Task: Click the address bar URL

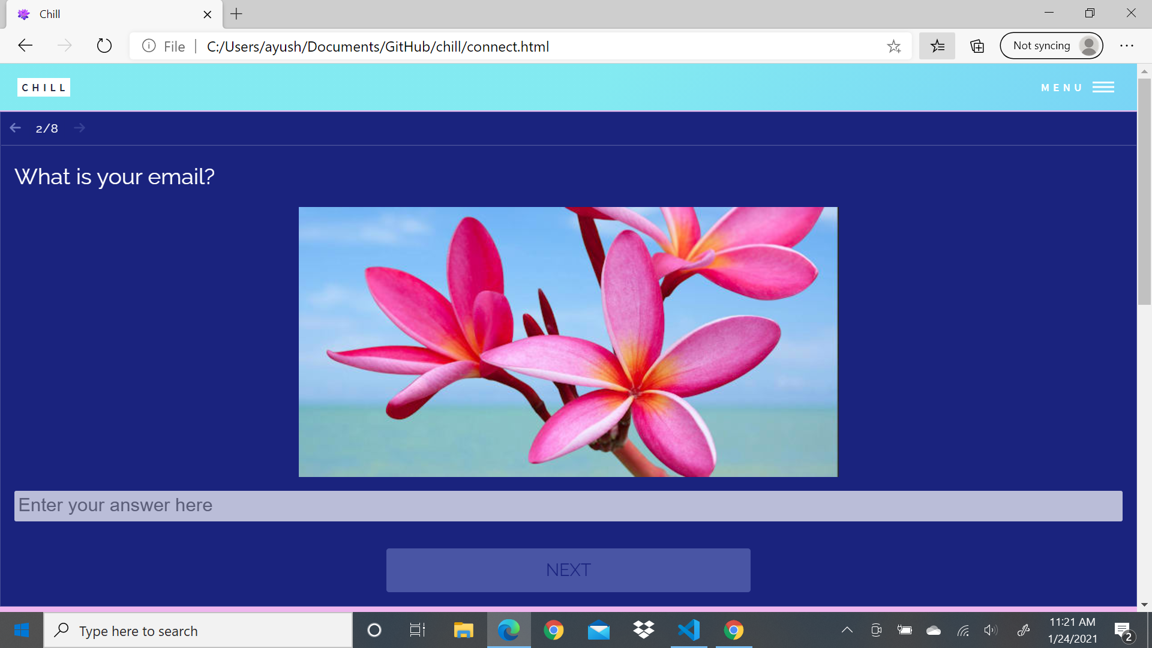Action: tap(378, 46)
